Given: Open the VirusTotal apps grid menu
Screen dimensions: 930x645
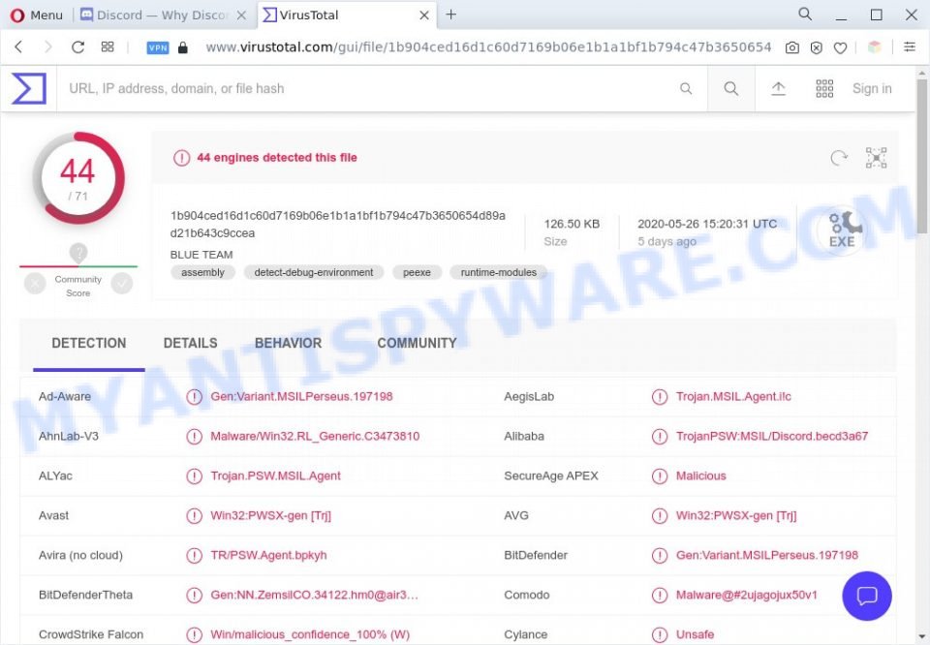Looking at the screenshot, I should click(x=824, y=88).
